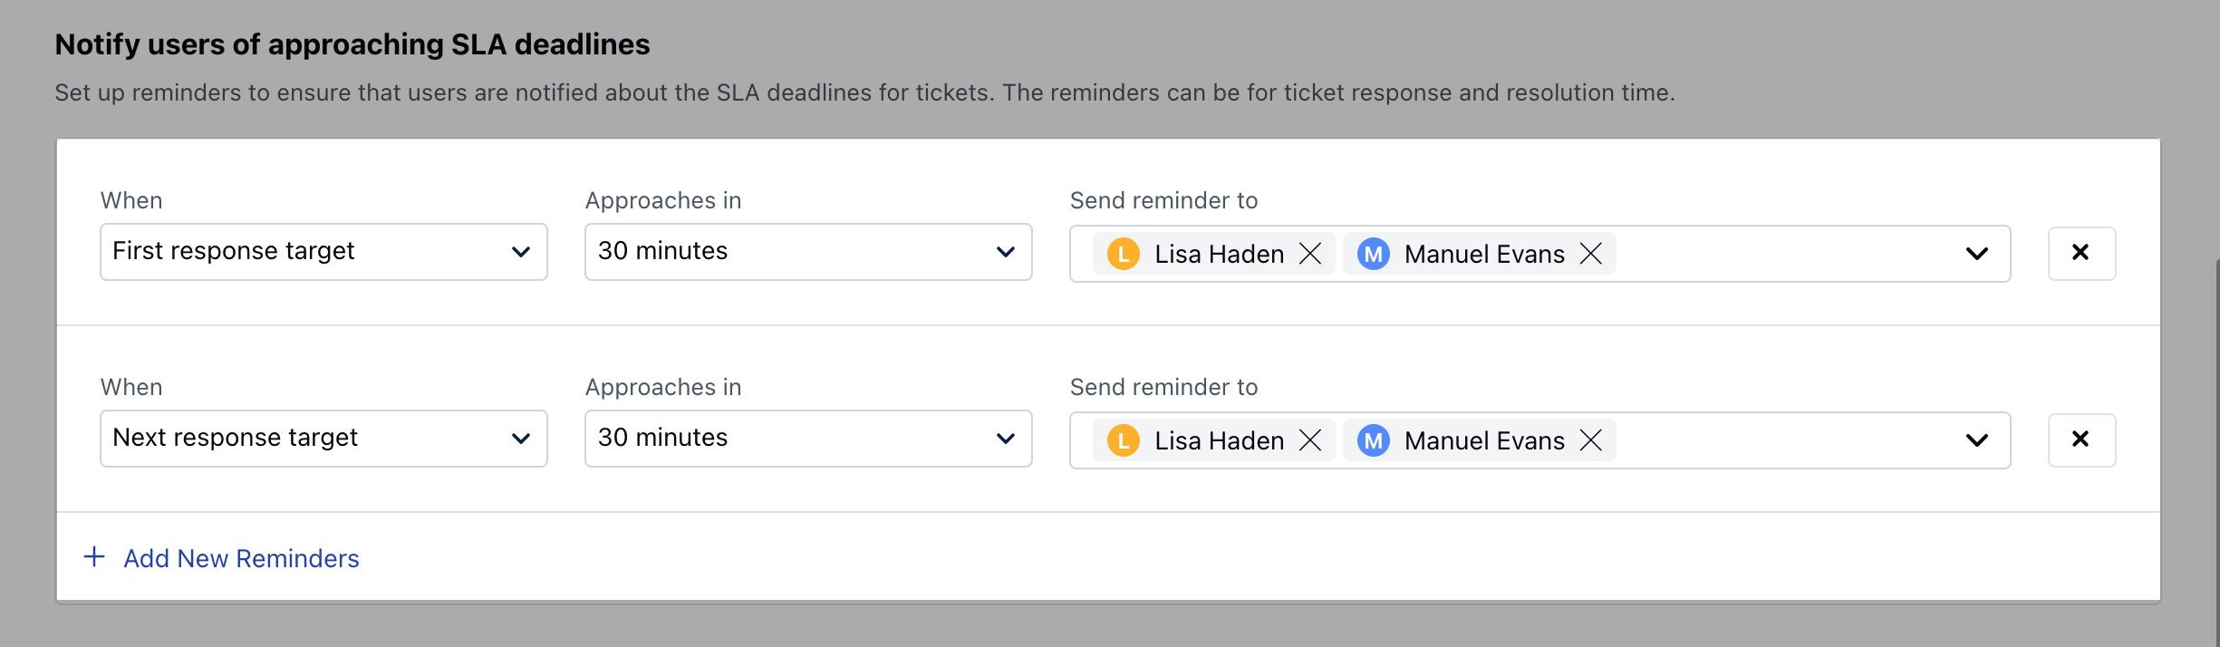Delete the First response target reminder row
Viewport: 2220px width, 647px height.
point(2081,254)
